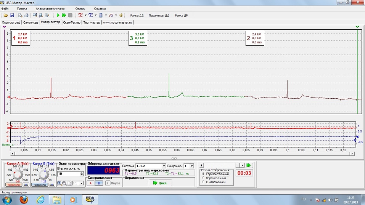365x205 pixels.
Task: Click Параметры ДД toolbar button
Action: [x=159, y=16]
